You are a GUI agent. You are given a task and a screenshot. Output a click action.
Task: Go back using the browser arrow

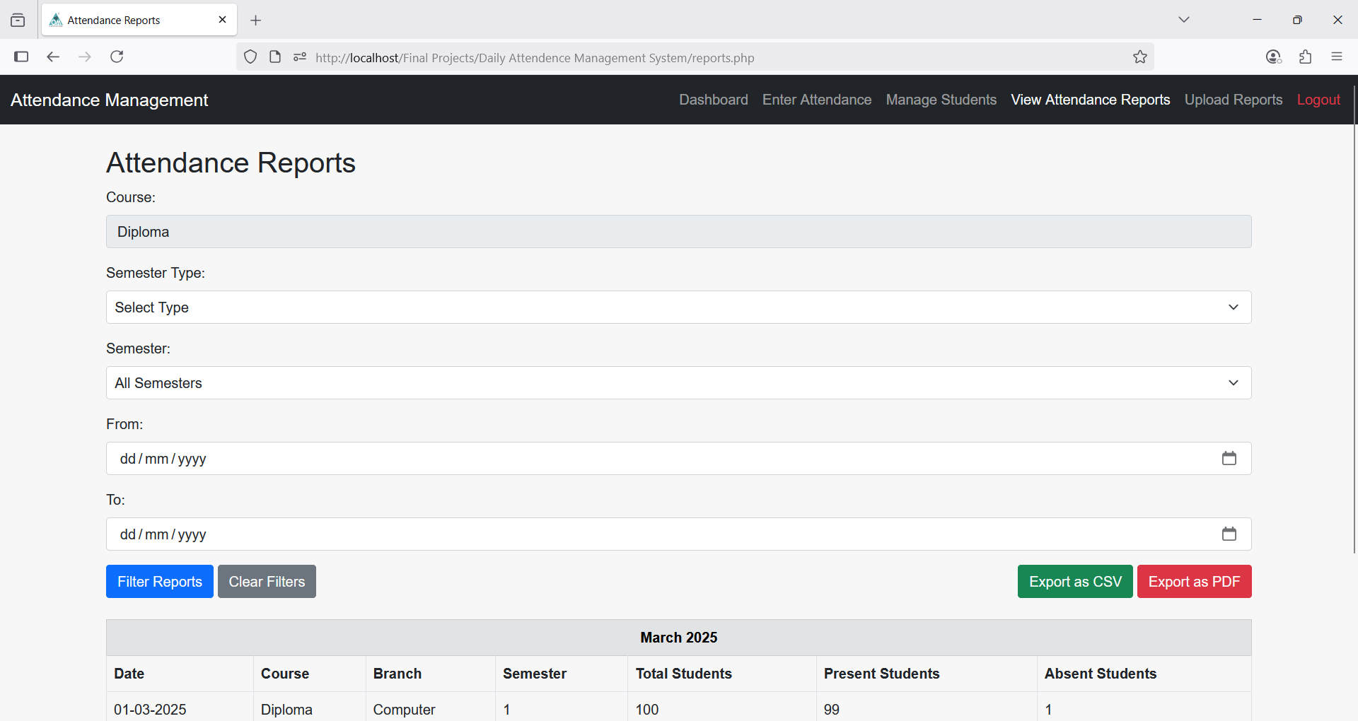coord(53,57)
